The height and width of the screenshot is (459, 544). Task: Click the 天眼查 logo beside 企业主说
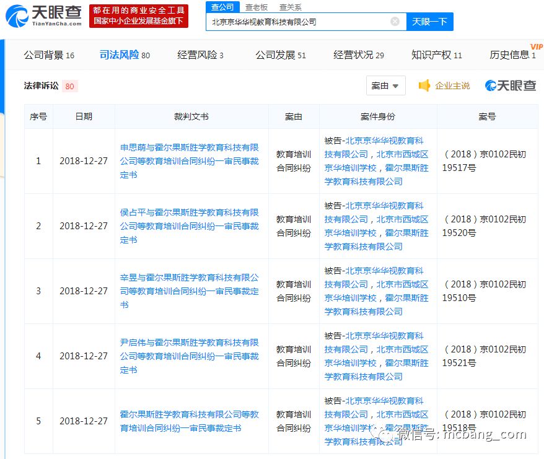click(511, 85)
